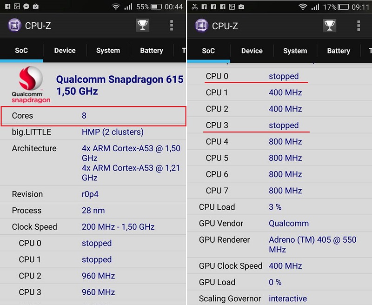Tap Messenger notification icon in left status bar
The width and height of the screenshot is (372, 305).
click(x=27, y=7)
